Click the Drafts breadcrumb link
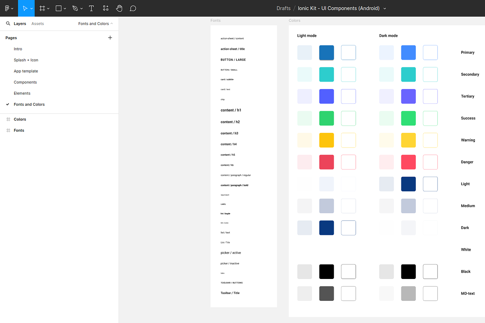485x323 pixels. point(283,8)
